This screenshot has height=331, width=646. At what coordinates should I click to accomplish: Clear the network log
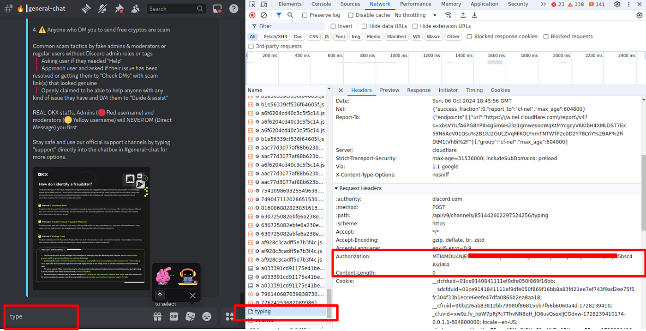coord(263,15)
